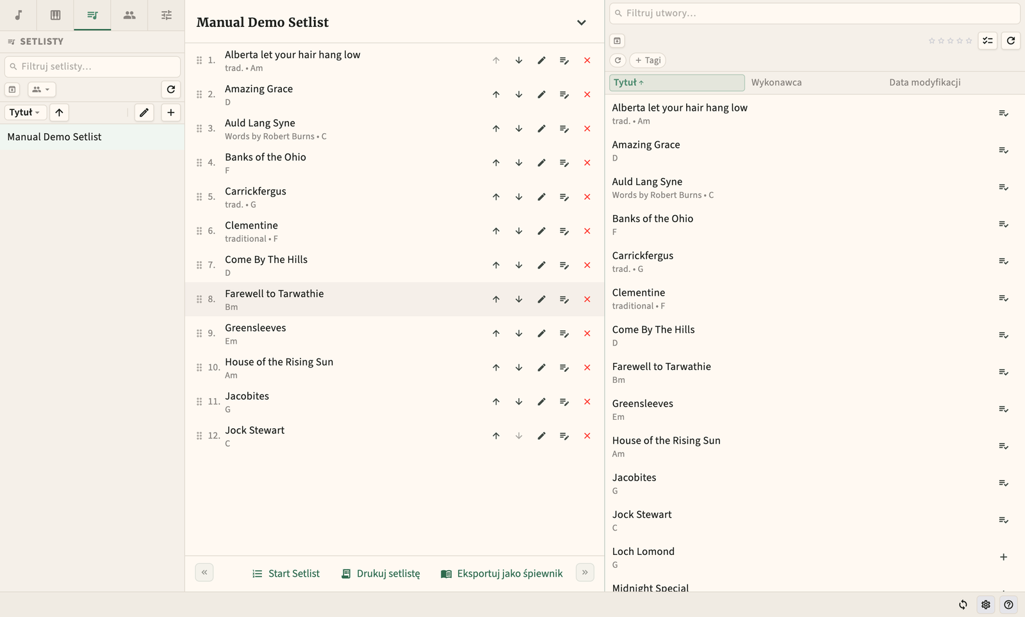The height and width of the screenshot is (617, 1025).
Task: Click Eksportuj jako śpiewnik button
Action: (502, 573)
